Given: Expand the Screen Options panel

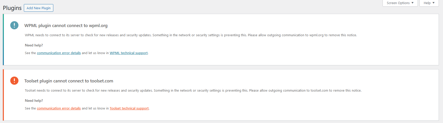Looking at the screenshot, I should [400, 3].
